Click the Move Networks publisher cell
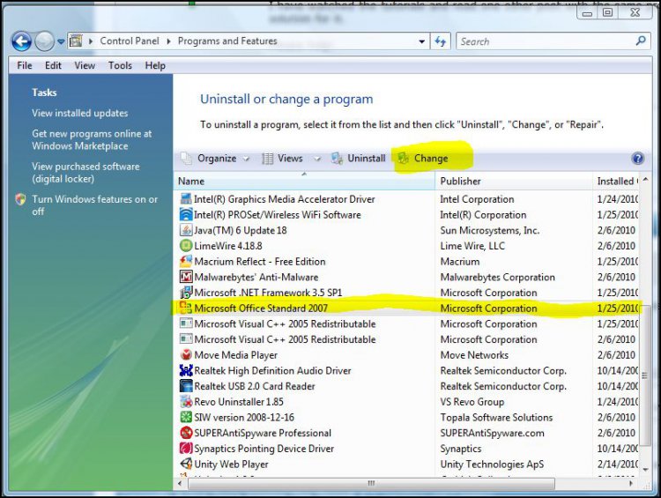 coord(474,355)
